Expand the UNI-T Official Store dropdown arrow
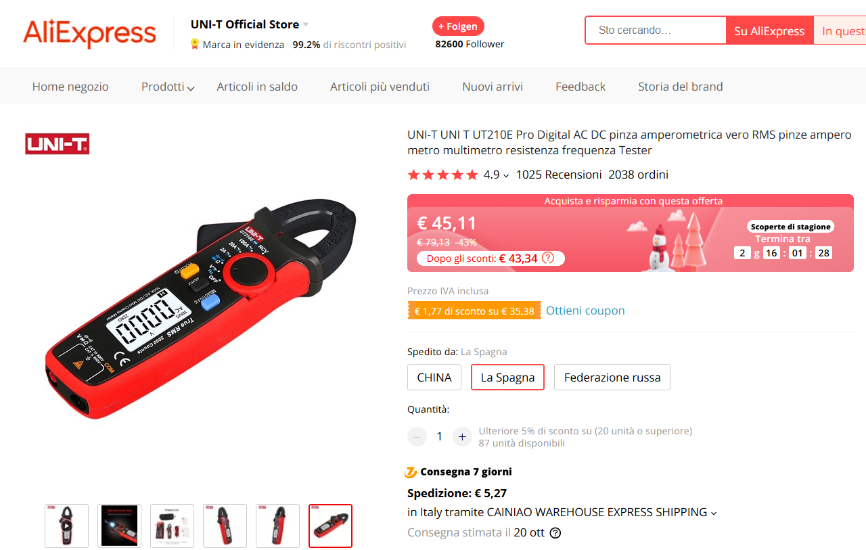 pyautogui.click(x=306, y=24)
